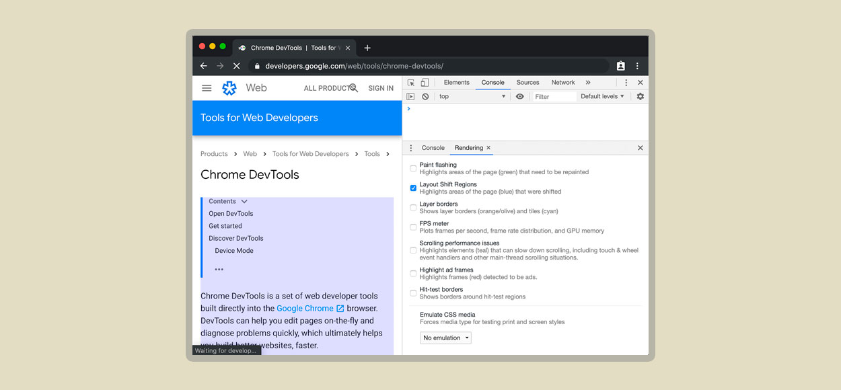Jump to 'Get started' in contents

click(225, 226)
